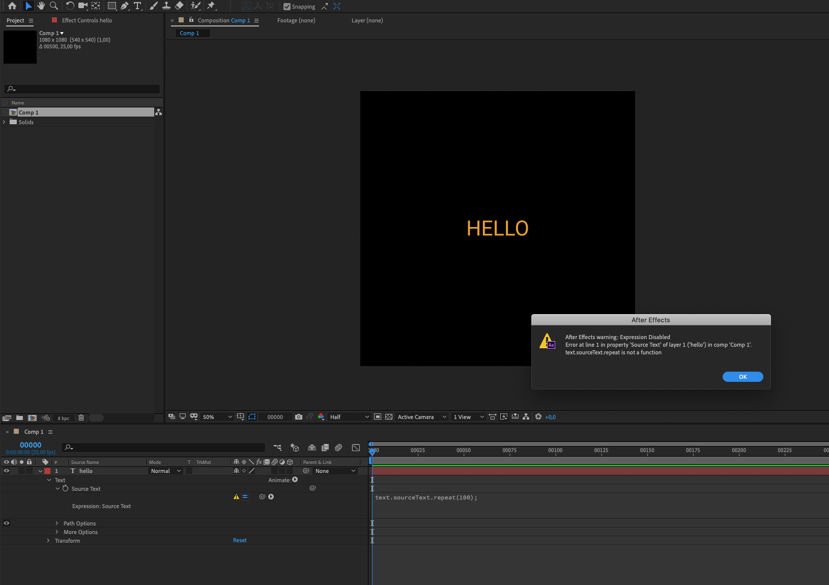
Task: Open the resolution dropdown showing Half
Action: click(349, 417)
